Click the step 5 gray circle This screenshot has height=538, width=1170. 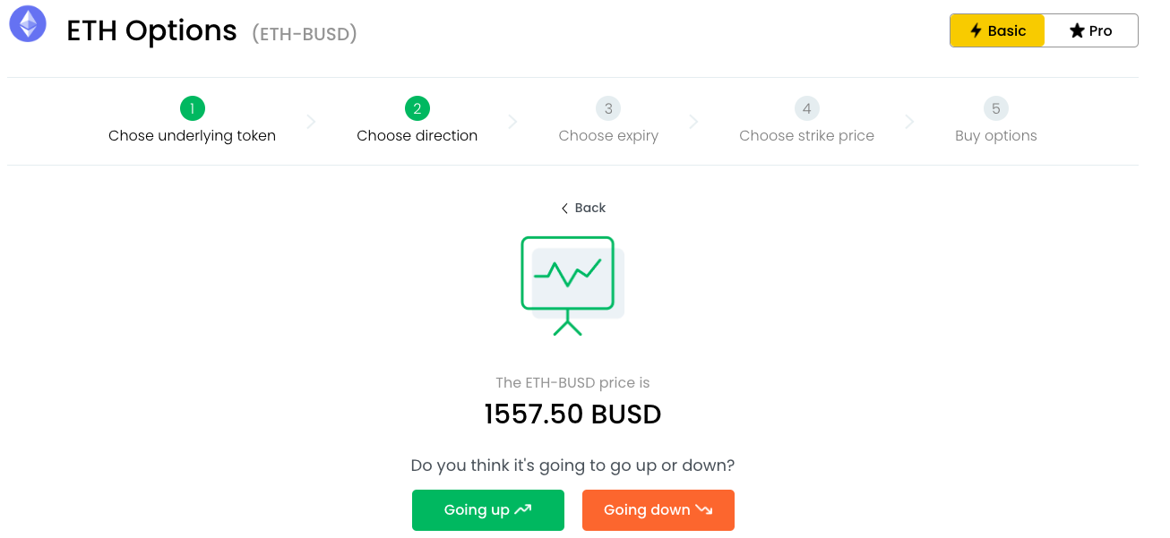(x=995, y=109)
